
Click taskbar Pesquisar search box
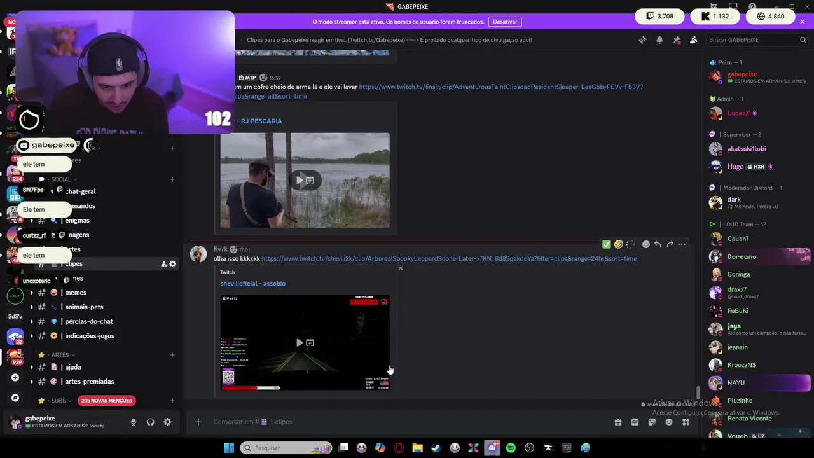click(286, 448)
